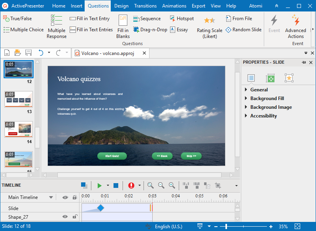Create a new project with blank page icon
The width and height of the screenshot is (316, 231).
click(7, 53)
